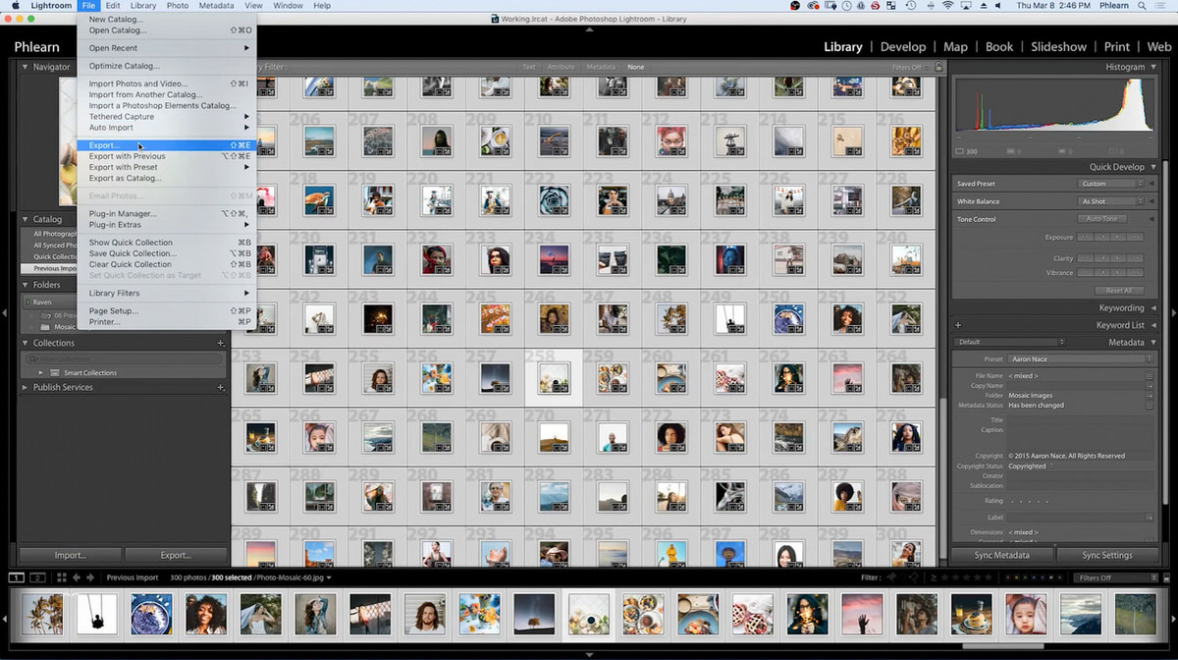Open the White Balance preset selector

click(x=1108, y=200)
